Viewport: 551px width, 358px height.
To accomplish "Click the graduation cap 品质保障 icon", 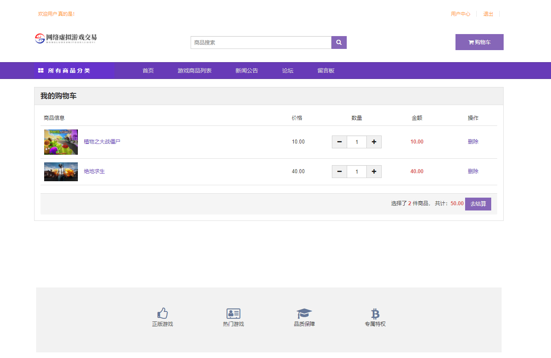I will [x=304, y=313].
